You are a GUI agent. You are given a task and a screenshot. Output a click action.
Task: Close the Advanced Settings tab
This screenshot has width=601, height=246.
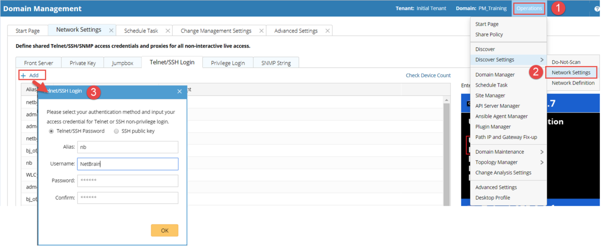point(328,31)
